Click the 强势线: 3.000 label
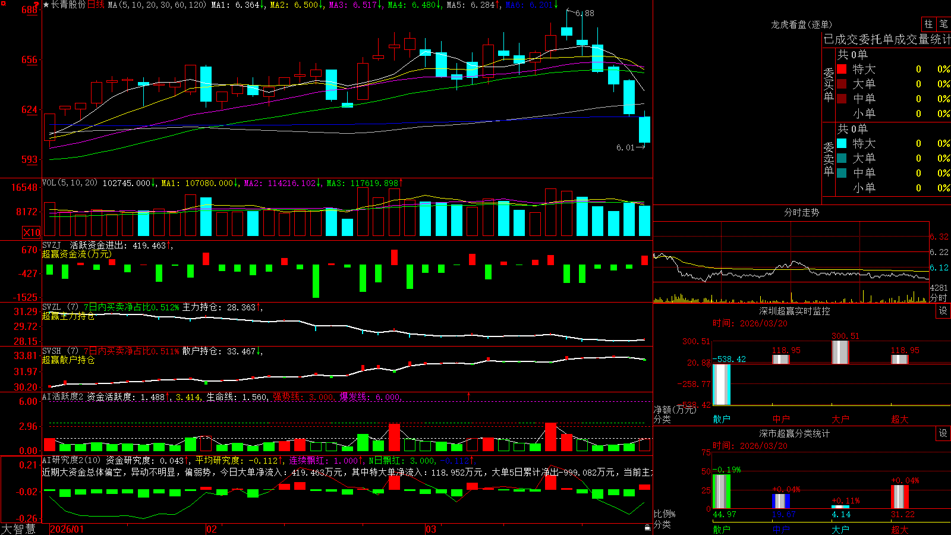 [x=304, y=396]
